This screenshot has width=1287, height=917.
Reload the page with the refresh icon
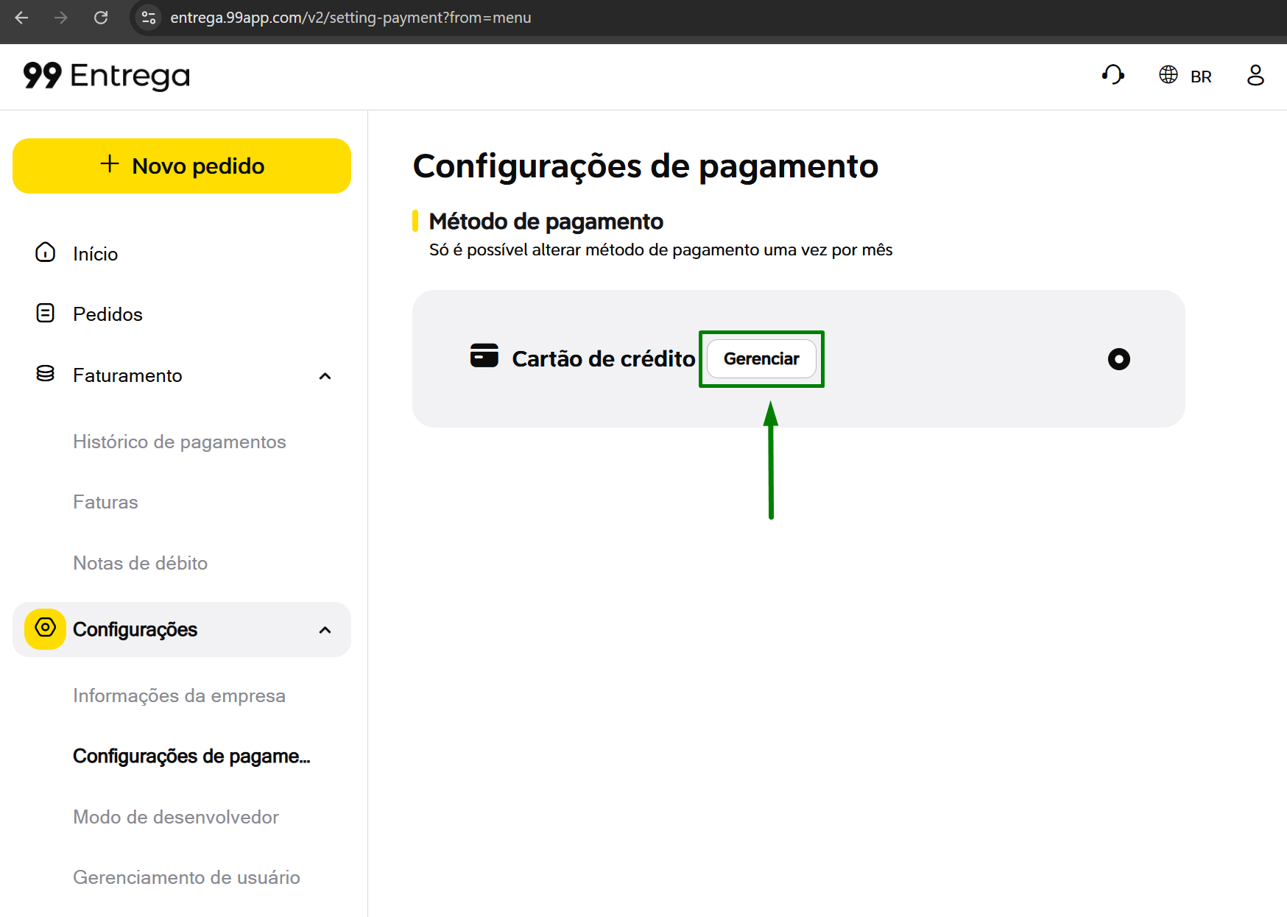[101, 18]
